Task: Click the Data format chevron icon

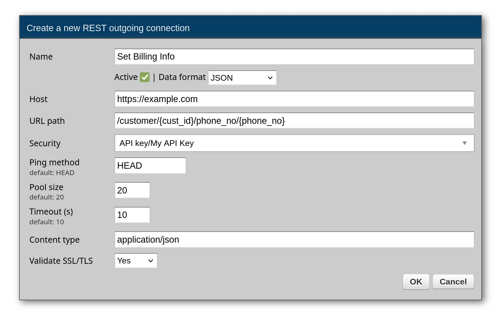Action: coord(270,78)
